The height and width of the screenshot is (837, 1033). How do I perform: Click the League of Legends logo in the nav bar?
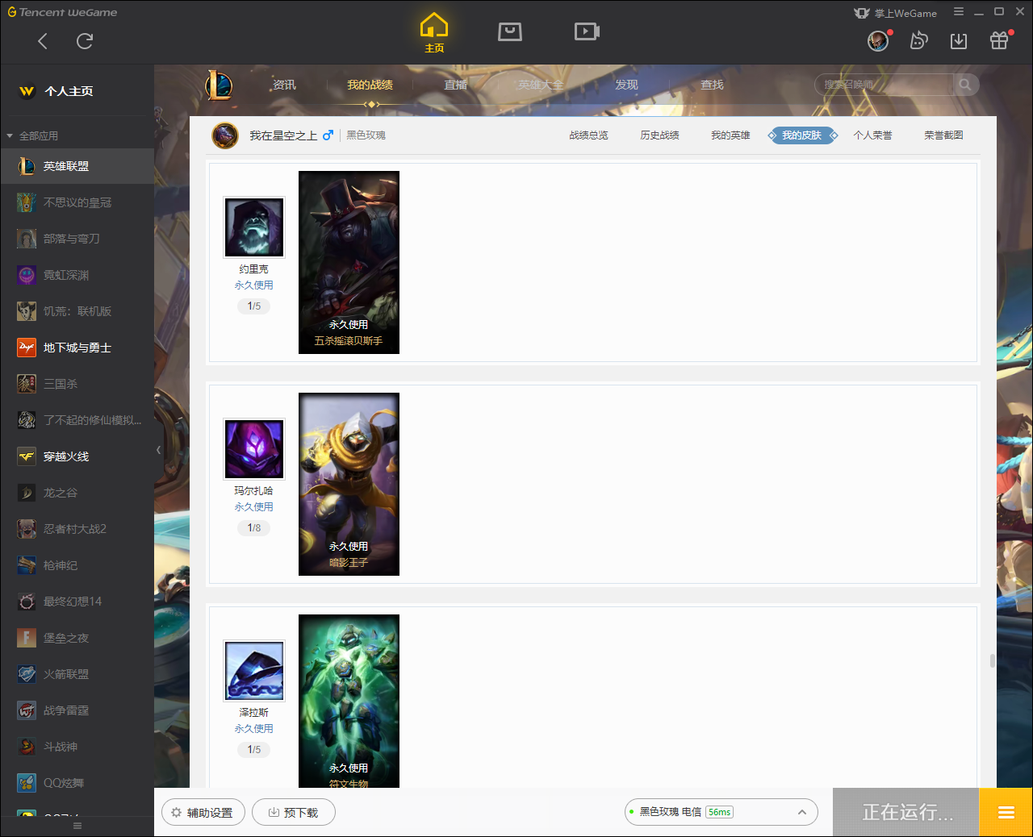218,85
